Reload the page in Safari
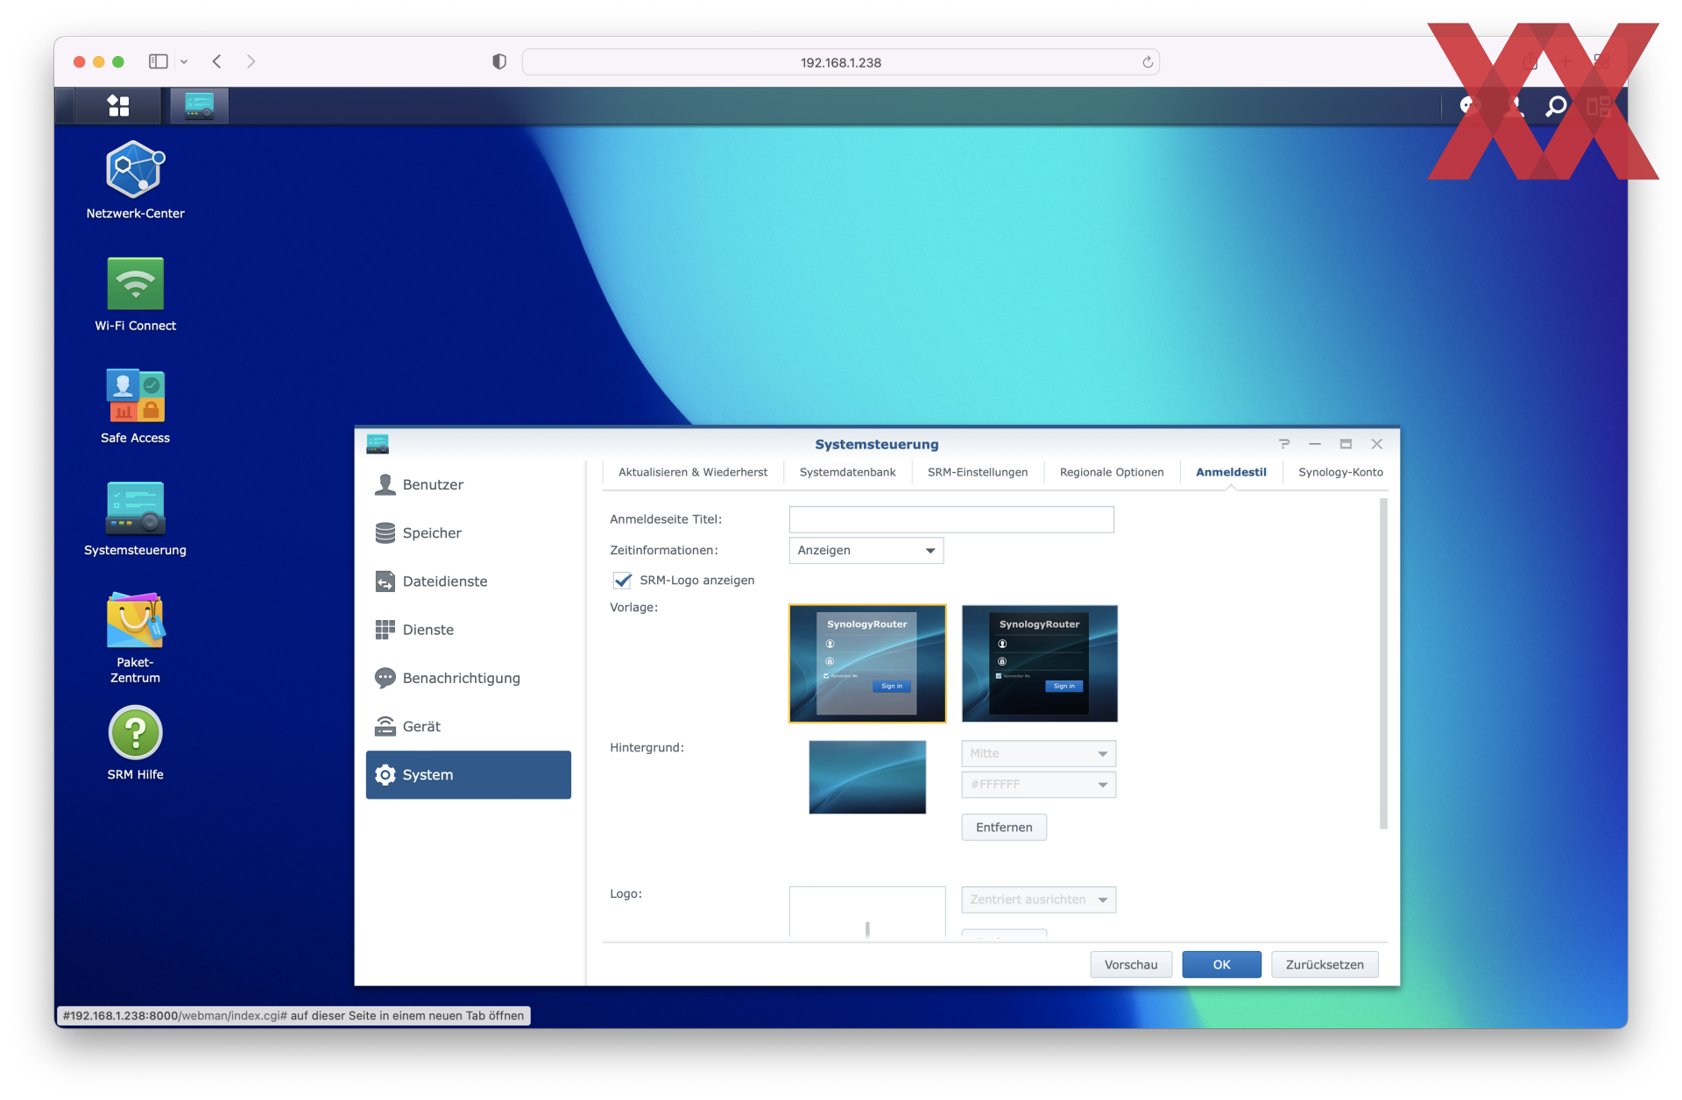This screenshot has width=1682, height=1100. [x=1148, y=62]
